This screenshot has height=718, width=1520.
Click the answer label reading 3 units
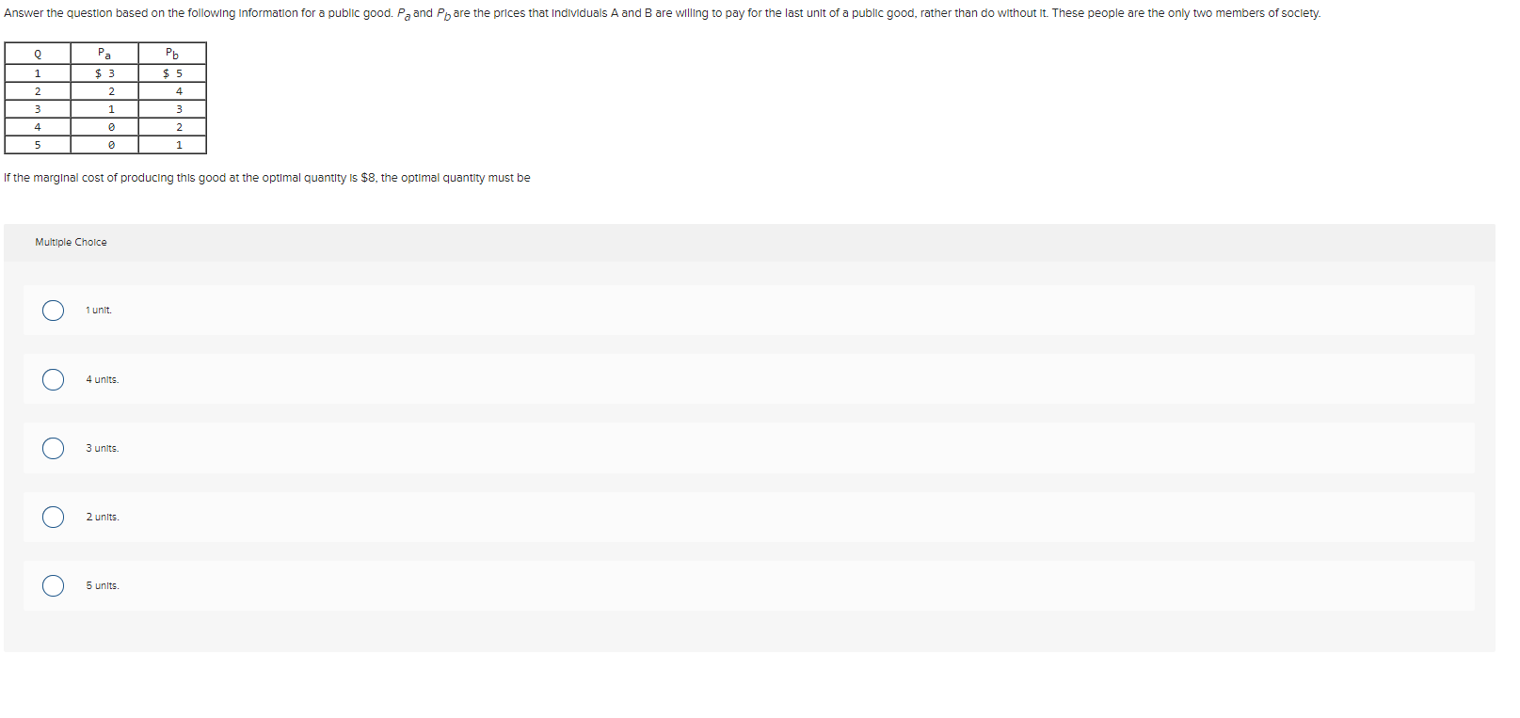click(x=102, y=448)
